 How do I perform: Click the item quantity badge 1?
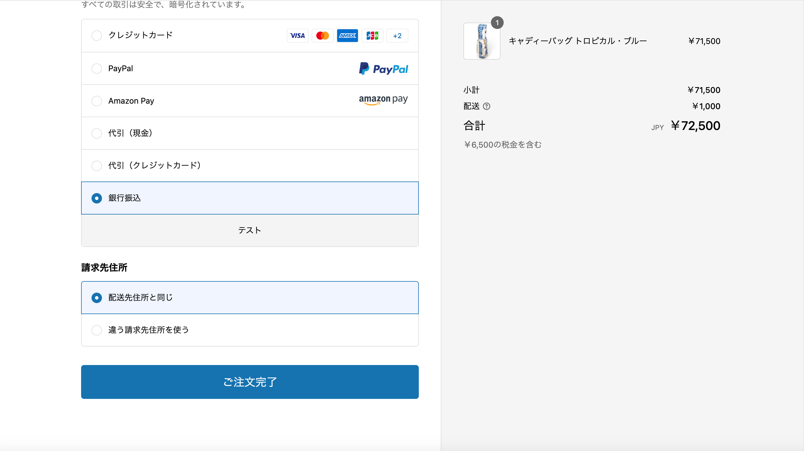point(497,23)
